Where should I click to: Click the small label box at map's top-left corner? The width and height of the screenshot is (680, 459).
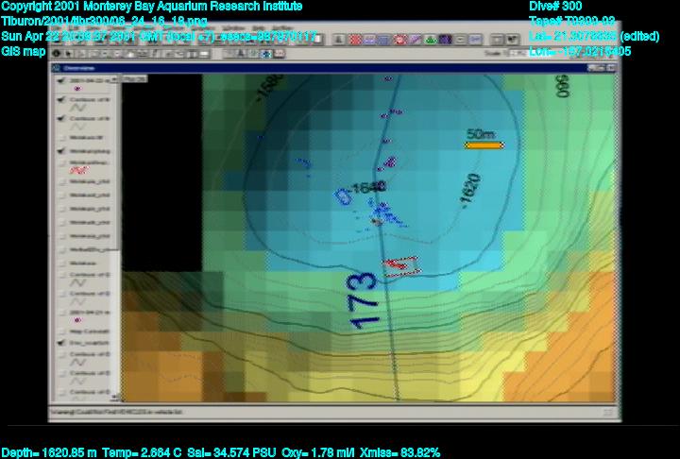pyautogui.click(x=131, y=78)
